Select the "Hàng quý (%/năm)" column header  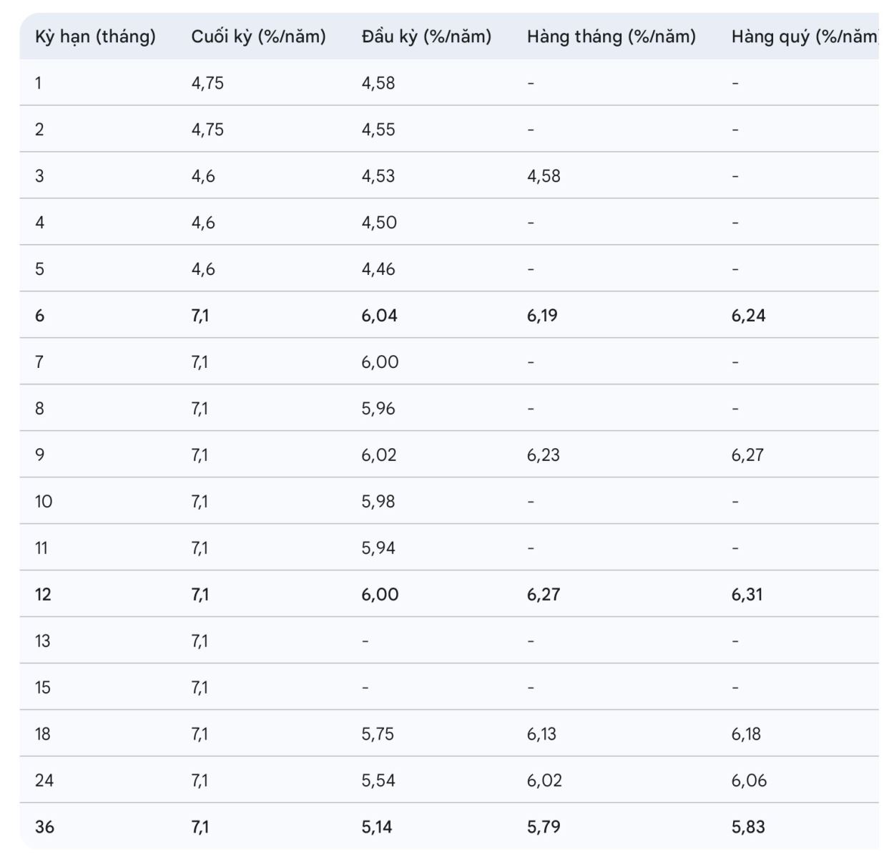[804, 37]
